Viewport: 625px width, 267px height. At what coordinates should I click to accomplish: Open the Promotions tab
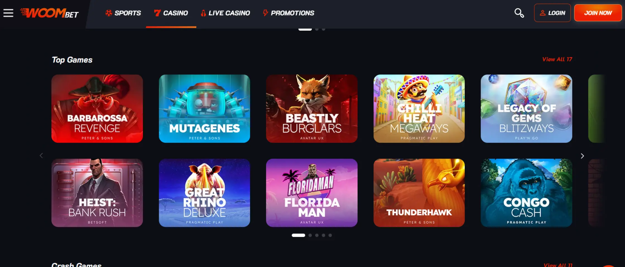pyautogui.click(x=289, y=13)
